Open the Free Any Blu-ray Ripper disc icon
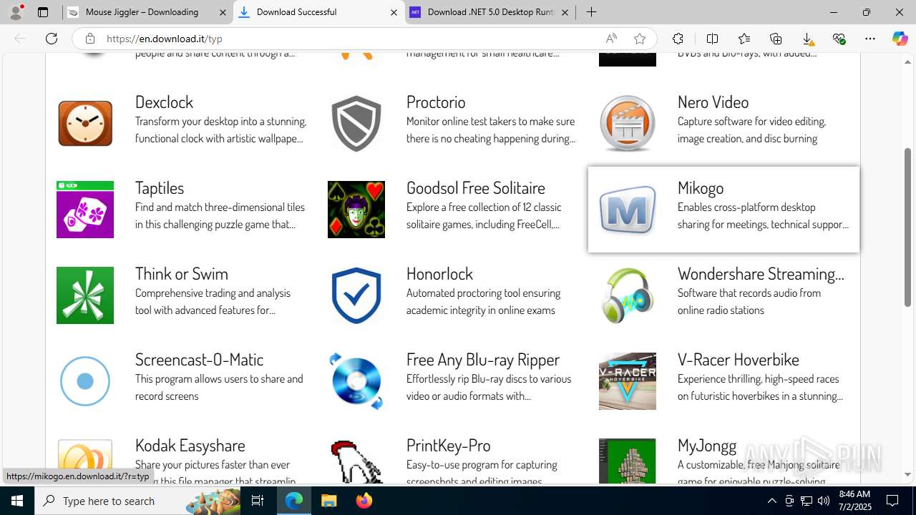 point(356,381)
